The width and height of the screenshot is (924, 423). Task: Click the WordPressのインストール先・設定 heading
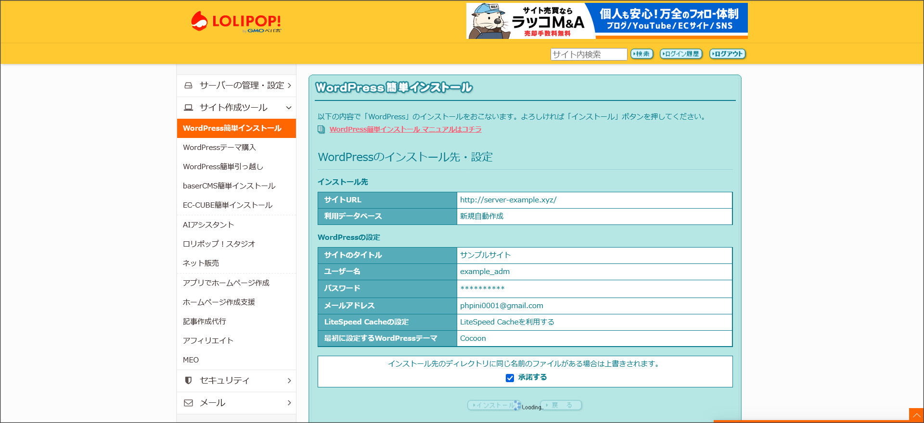(405, 157)
